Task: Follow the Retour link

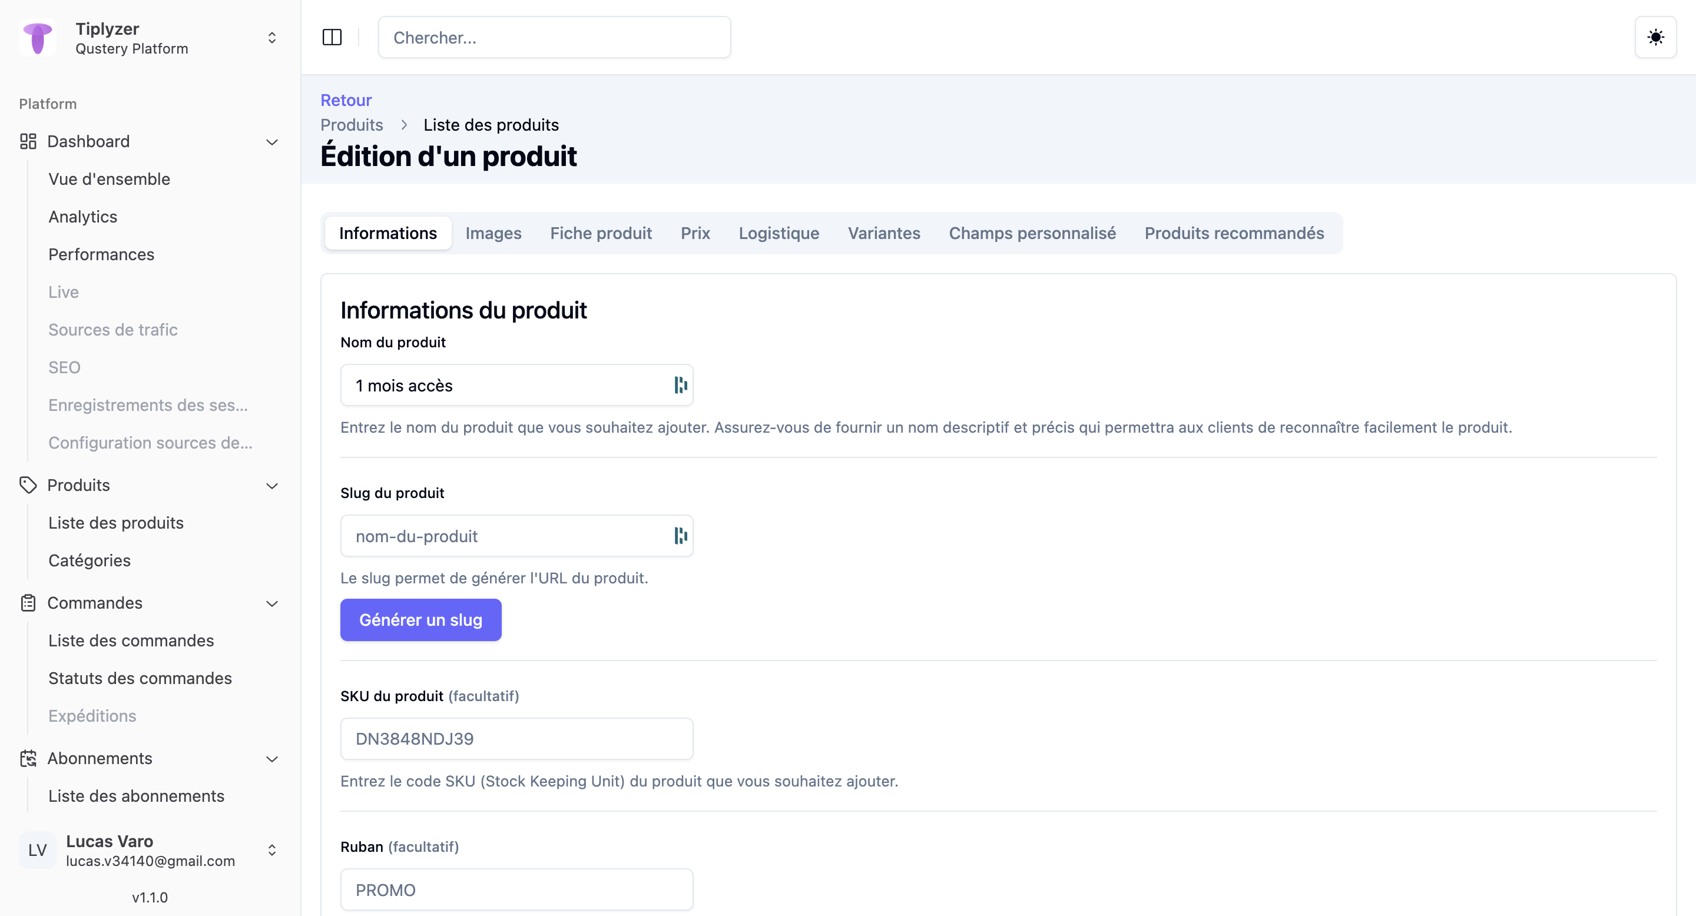Action: [x=346, y=100]
